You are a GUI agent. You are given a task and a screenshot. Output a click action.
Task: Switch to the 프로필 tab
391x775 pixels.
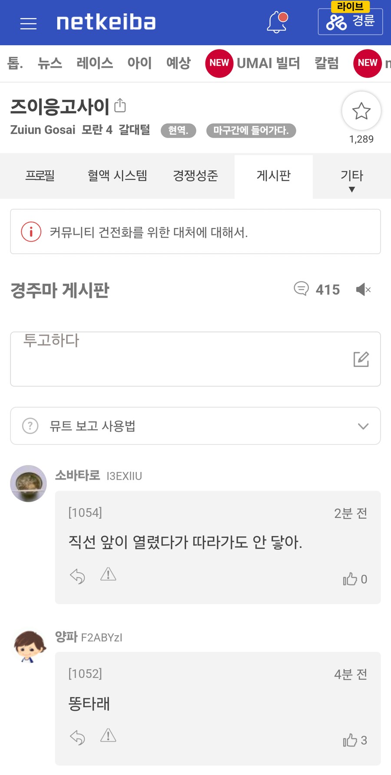(40, 176)
